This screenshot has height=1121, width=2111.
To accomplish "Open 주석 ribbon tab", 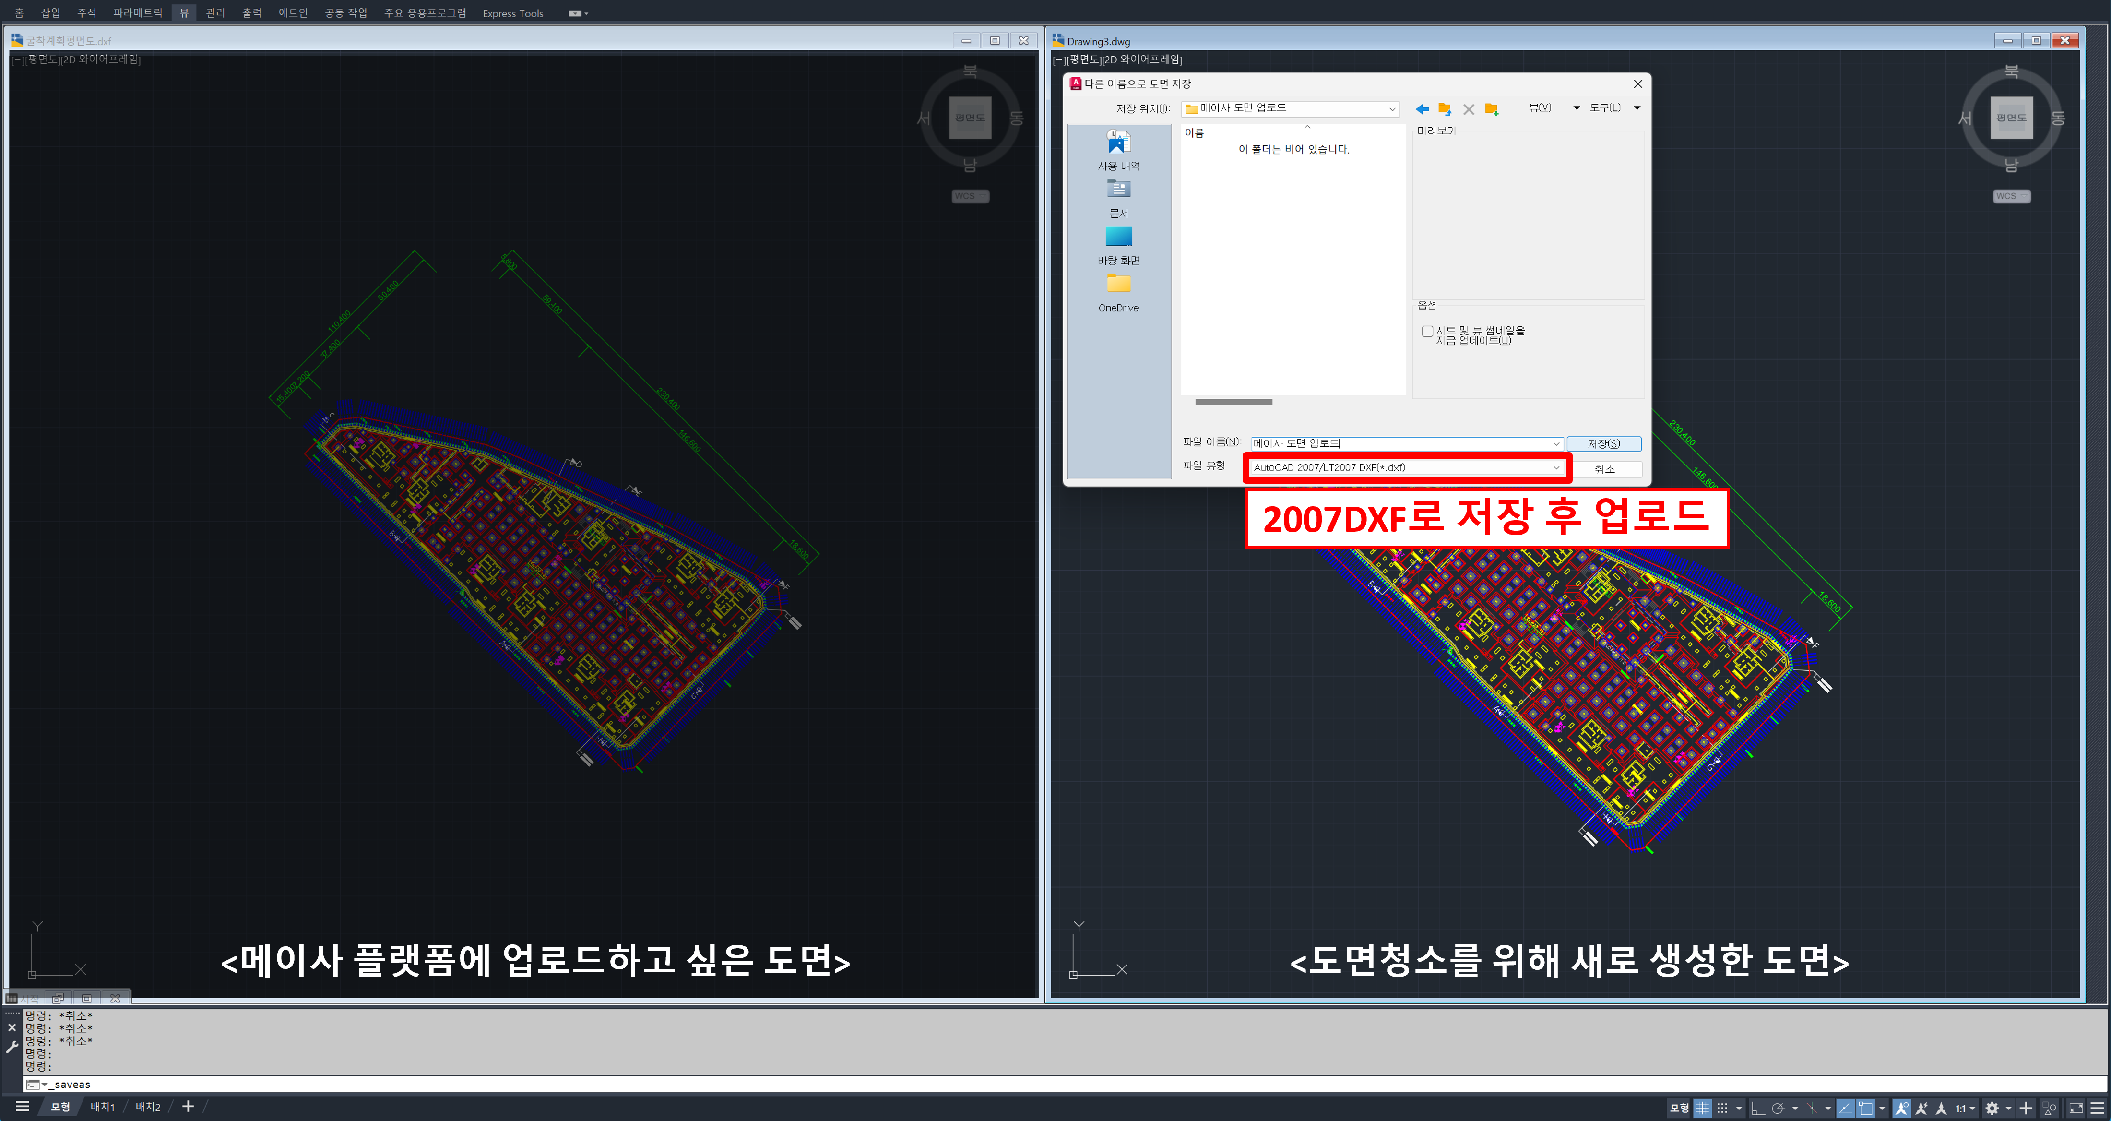I will (x=86, y=13).
